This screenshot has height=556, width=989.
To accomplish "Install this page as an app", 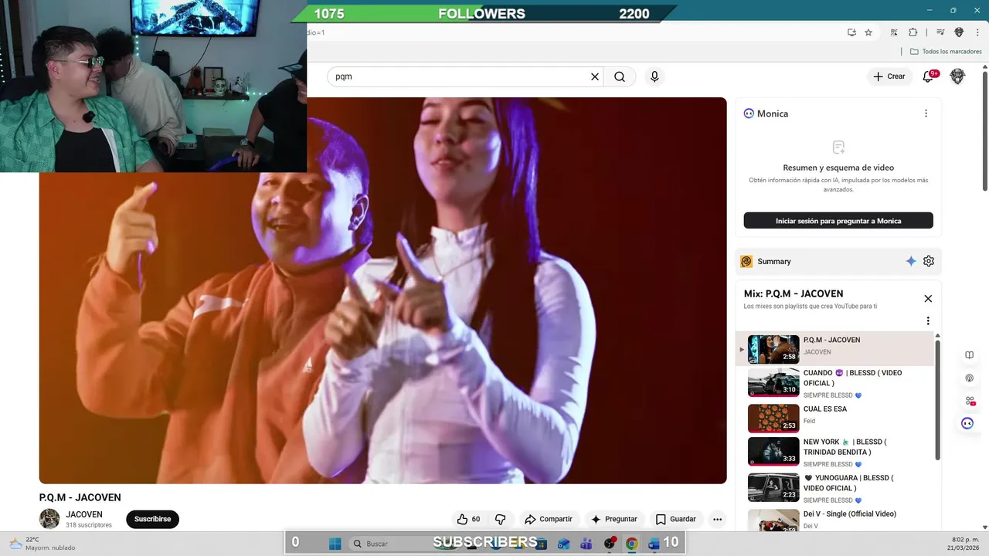I will [851, 32].
